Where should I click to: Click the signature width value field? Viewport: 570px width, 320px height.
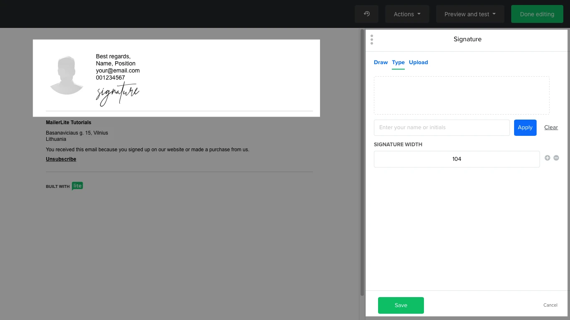(x=457, y=159)
